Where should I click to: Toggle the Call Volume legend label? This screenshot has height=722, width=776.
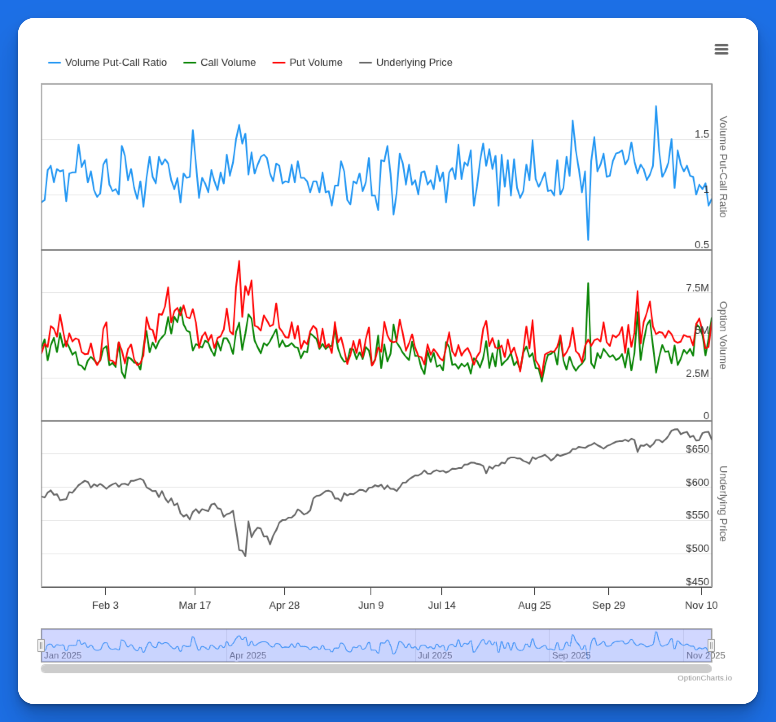click(228, 63)
